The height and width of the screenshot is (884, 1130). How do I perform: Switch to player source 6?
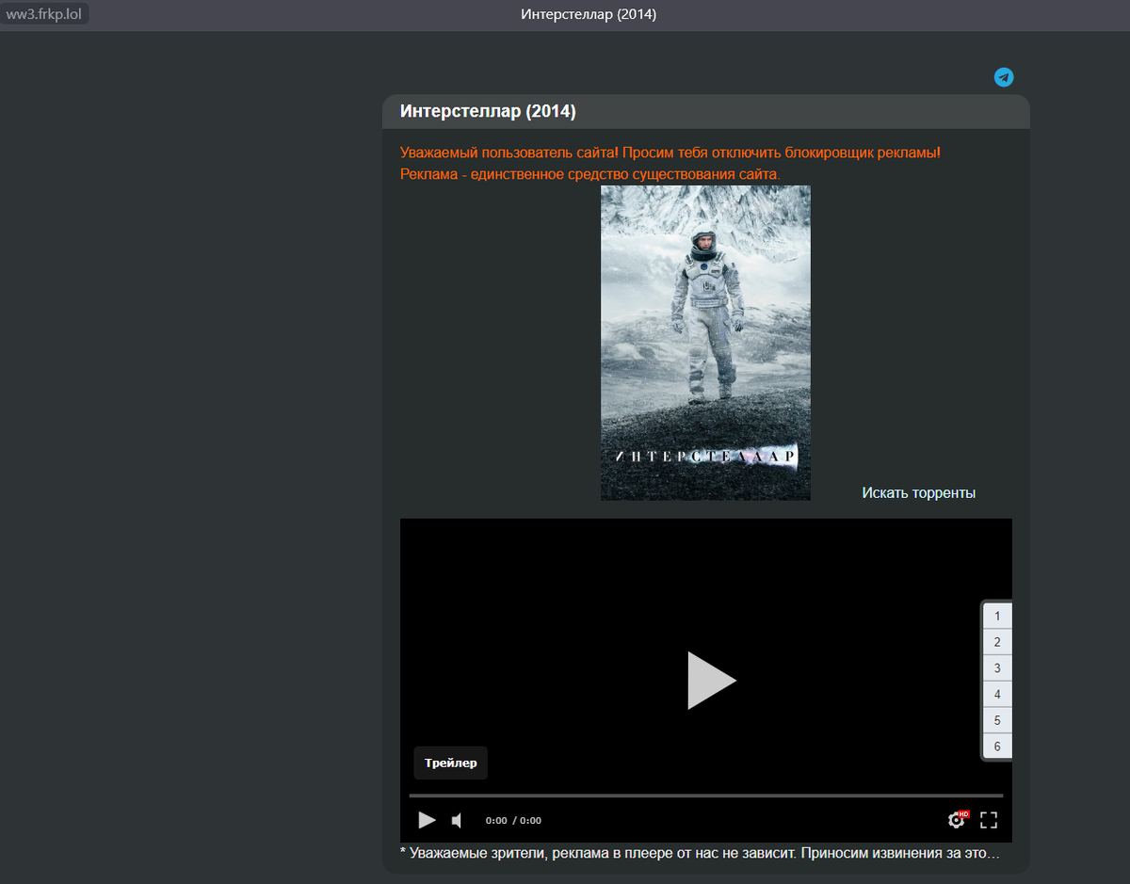click(x=997, y=747)
